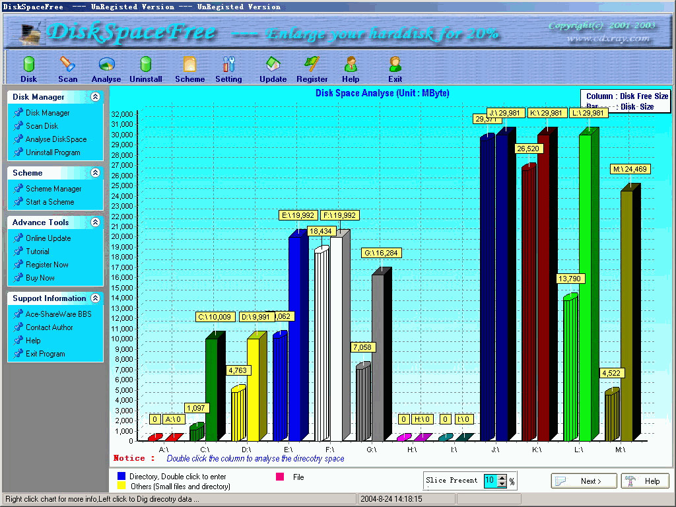
Task: Open Scheme Manager link
Action: click(53, 189)
